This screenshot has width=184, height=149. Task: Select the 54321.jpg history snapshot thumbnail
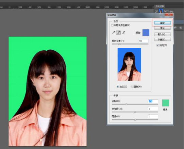[161, 11]
